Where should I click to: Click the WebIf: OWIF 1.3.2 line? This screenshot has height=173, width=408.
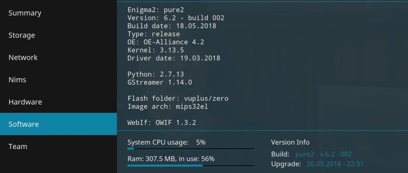[x=162, y=122]
